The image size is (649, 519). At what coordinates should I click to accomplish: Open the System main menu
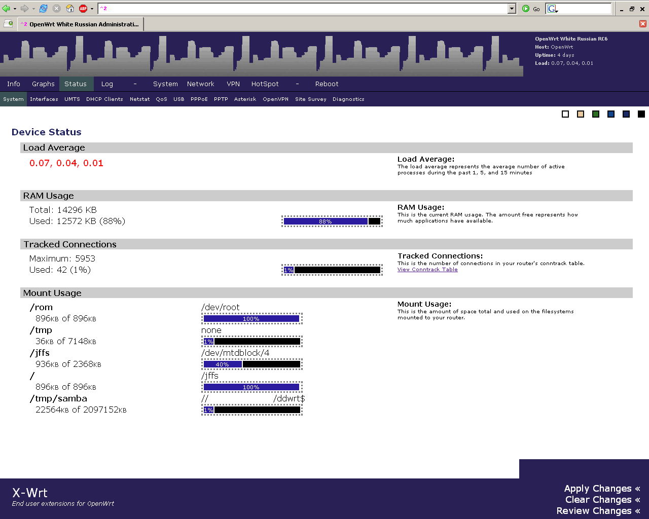click(165, 84)
